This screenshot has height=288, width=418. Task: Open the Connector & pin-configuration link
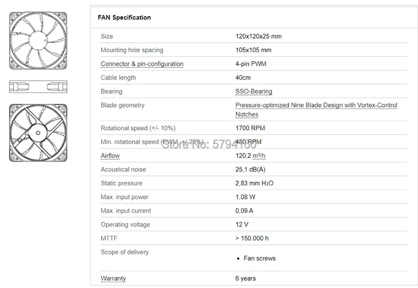click(x=142, y=64)
